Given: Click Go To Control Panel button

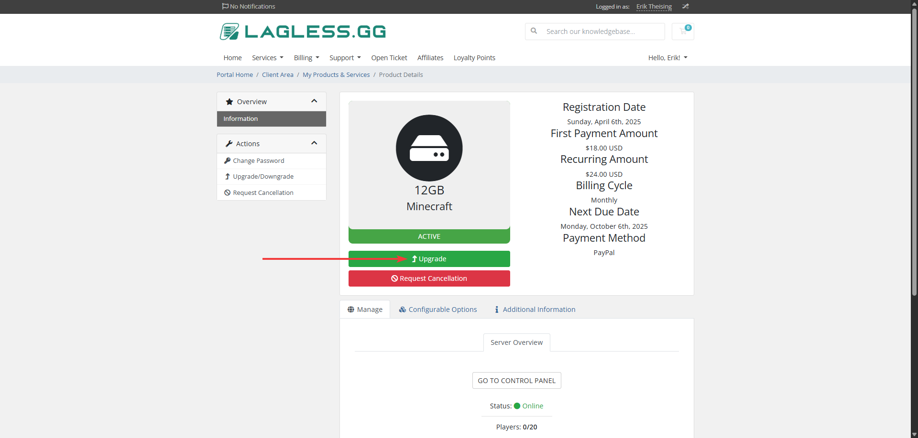Looking at the screenshot, I should pos(516,381).
